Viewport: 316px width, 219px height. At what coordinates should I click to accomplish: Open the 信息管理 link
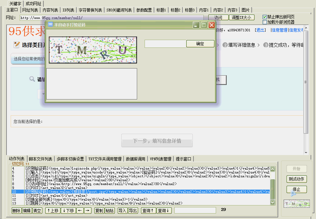pyautogui.click(x=279, y=30)
